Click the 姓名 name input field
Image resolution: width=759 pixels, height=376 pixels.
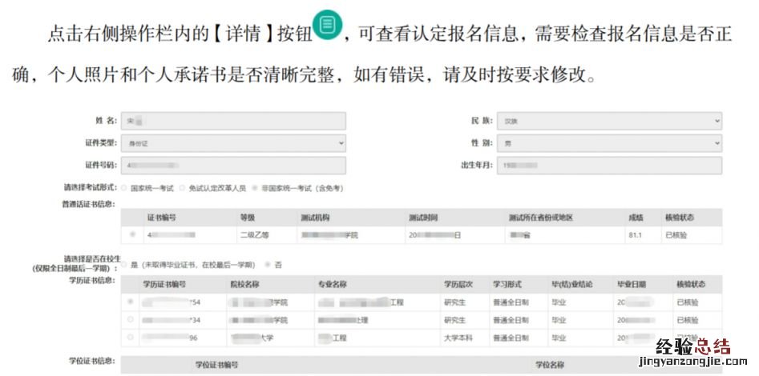[x=233, y=120]
